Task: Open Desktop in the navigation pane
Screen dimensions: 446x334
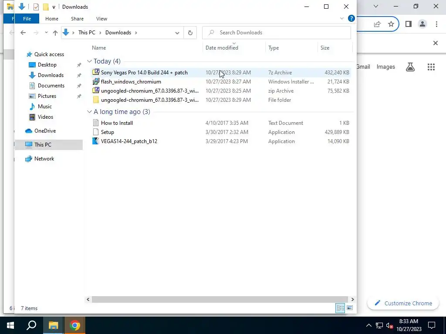Action: [x=47, y=65]
